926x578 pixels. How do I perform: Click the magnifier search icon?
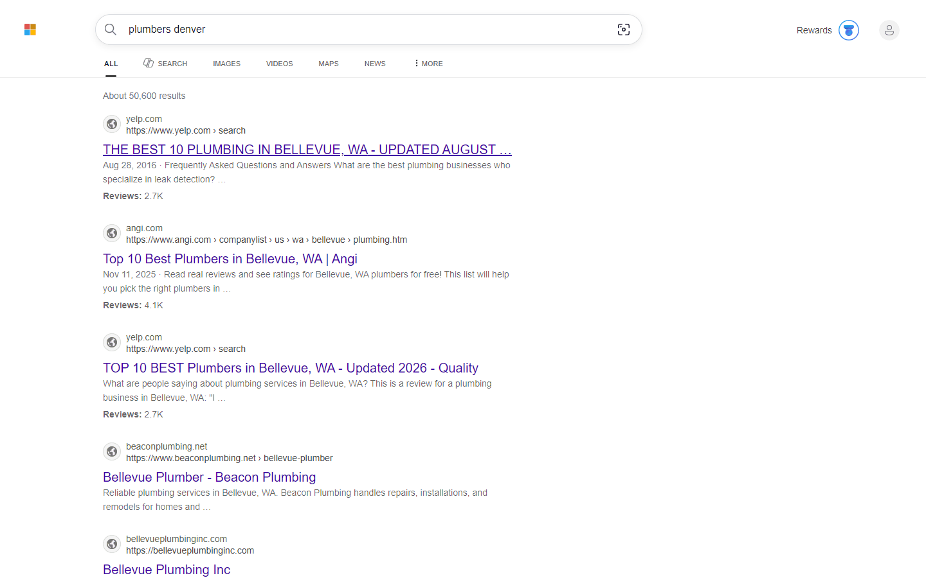(111, 30)
